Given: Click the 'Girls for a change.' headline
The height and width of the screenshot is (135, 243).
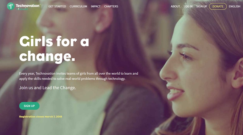Looking at the screenshot, I should pyautogui.click(x=54, y=49).
